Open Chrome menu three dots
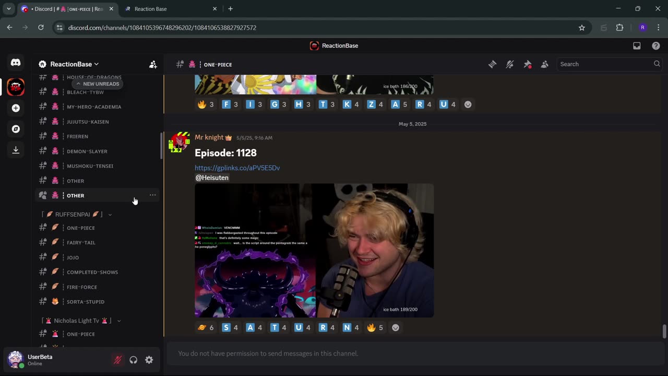Screen dimensions: 668x376 tap(658, 28)
